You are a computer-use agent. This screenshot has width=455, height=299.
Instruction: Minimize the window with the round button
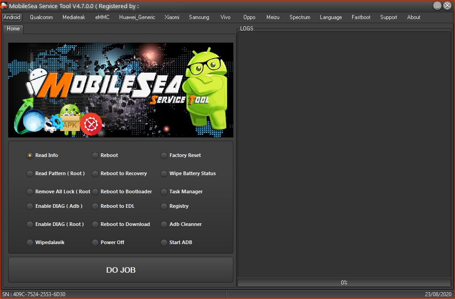pyautogui.click(x=437, y=6)
